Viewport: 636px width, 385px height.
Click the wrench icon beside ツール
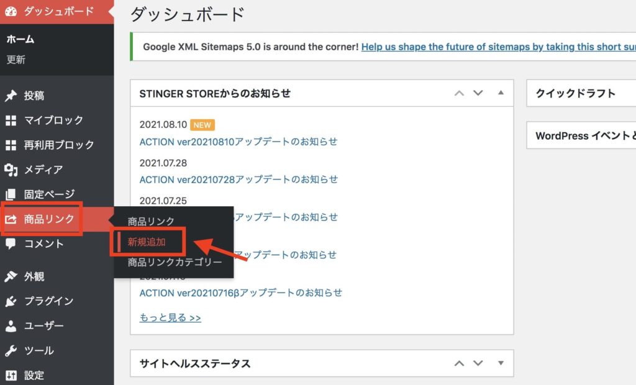tap(11, 351)
